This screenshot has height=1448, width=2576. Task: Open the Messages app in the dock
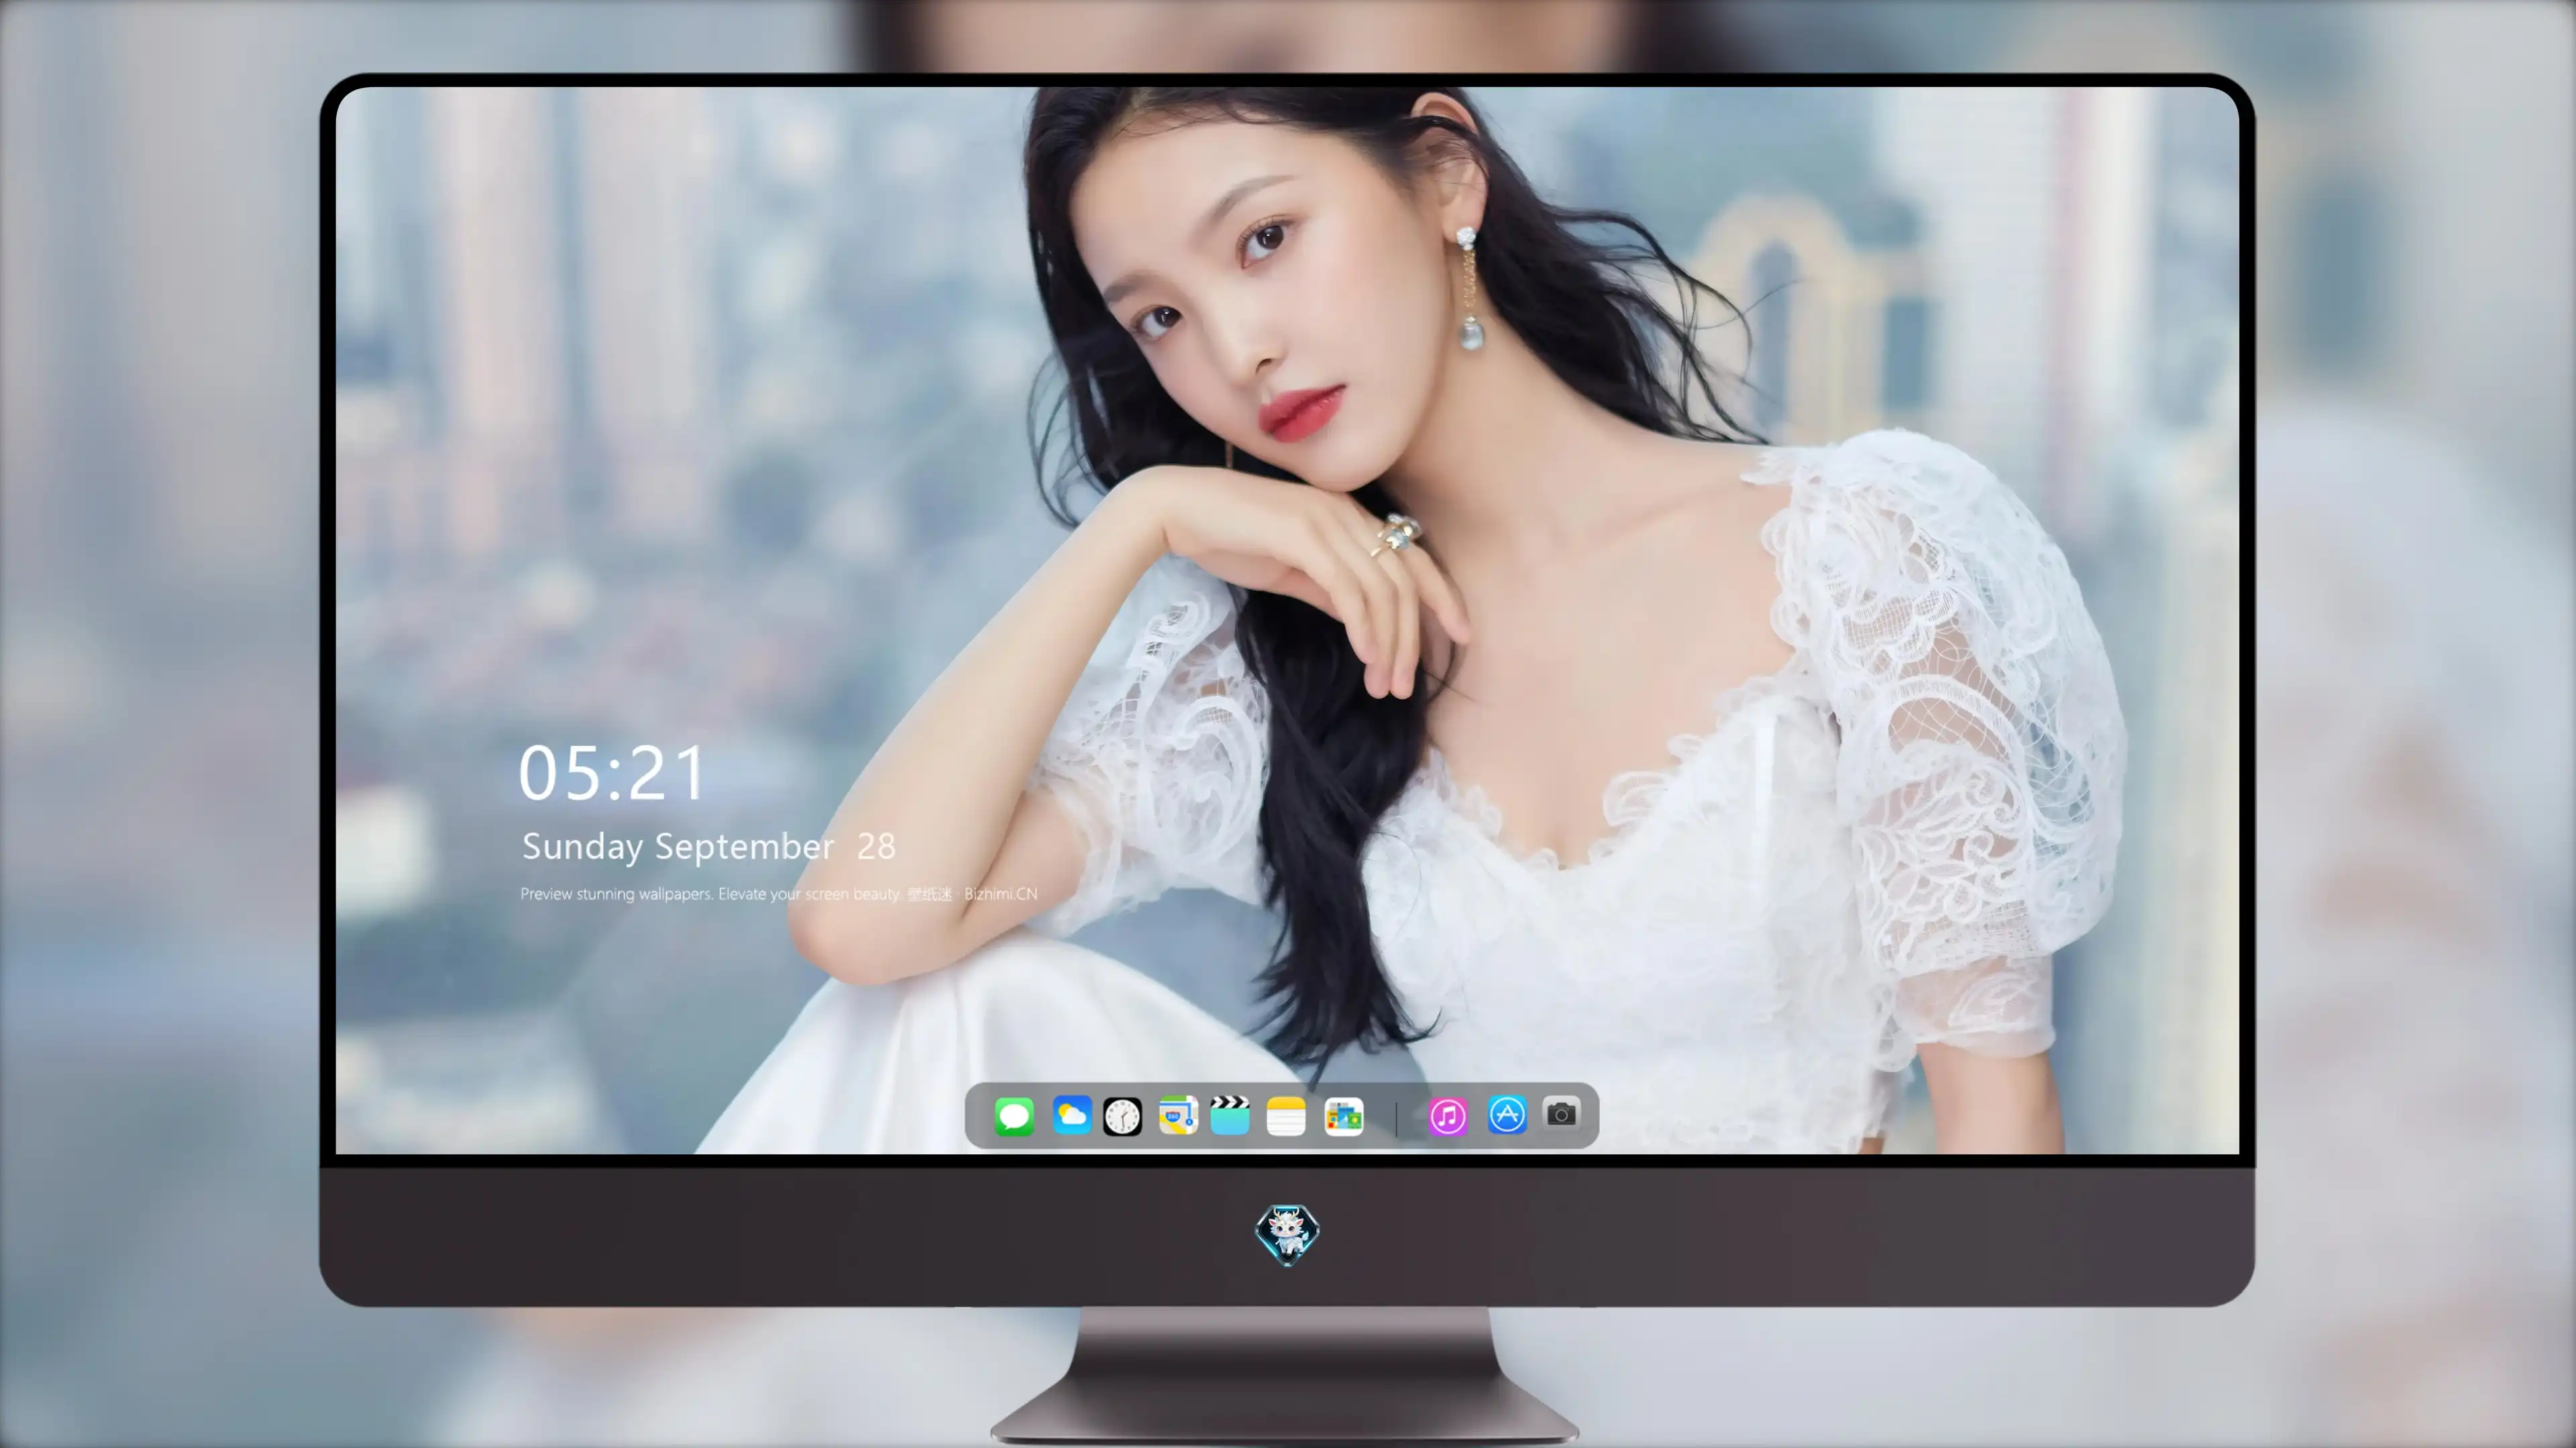1014,1116
